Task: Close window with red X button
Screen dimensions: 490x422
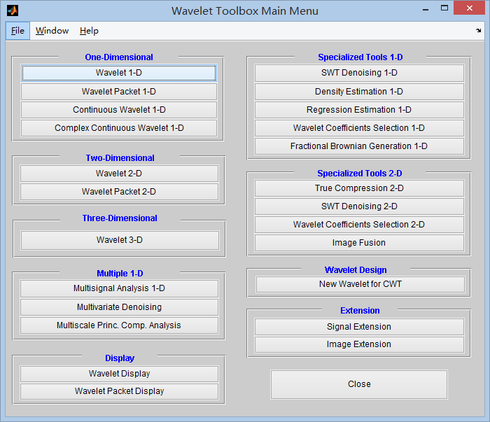Action: [470, 8]
